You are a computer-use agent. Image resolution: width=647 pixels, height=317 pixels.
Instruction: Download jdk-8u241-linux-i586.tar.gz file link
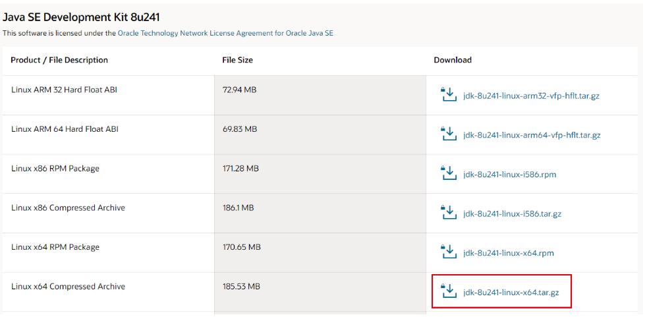(512, 214)
